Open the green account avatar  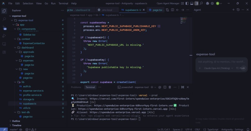pyautogui.click(x=218, y=3)
